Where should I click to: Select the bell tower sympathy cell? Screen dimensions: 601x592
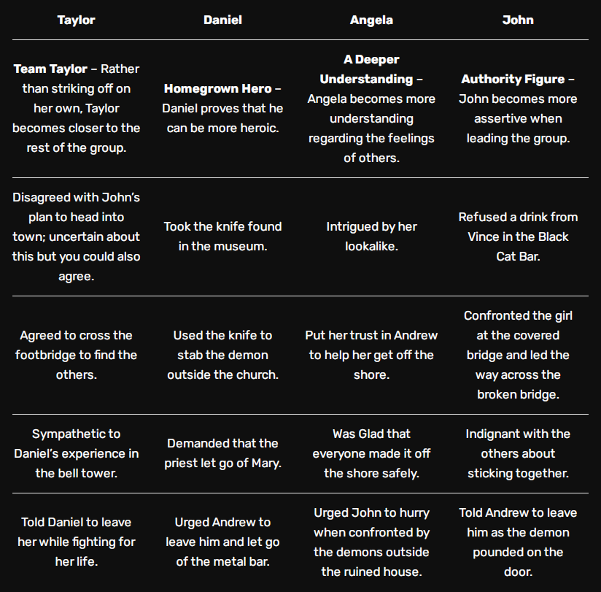click(77, 453)
